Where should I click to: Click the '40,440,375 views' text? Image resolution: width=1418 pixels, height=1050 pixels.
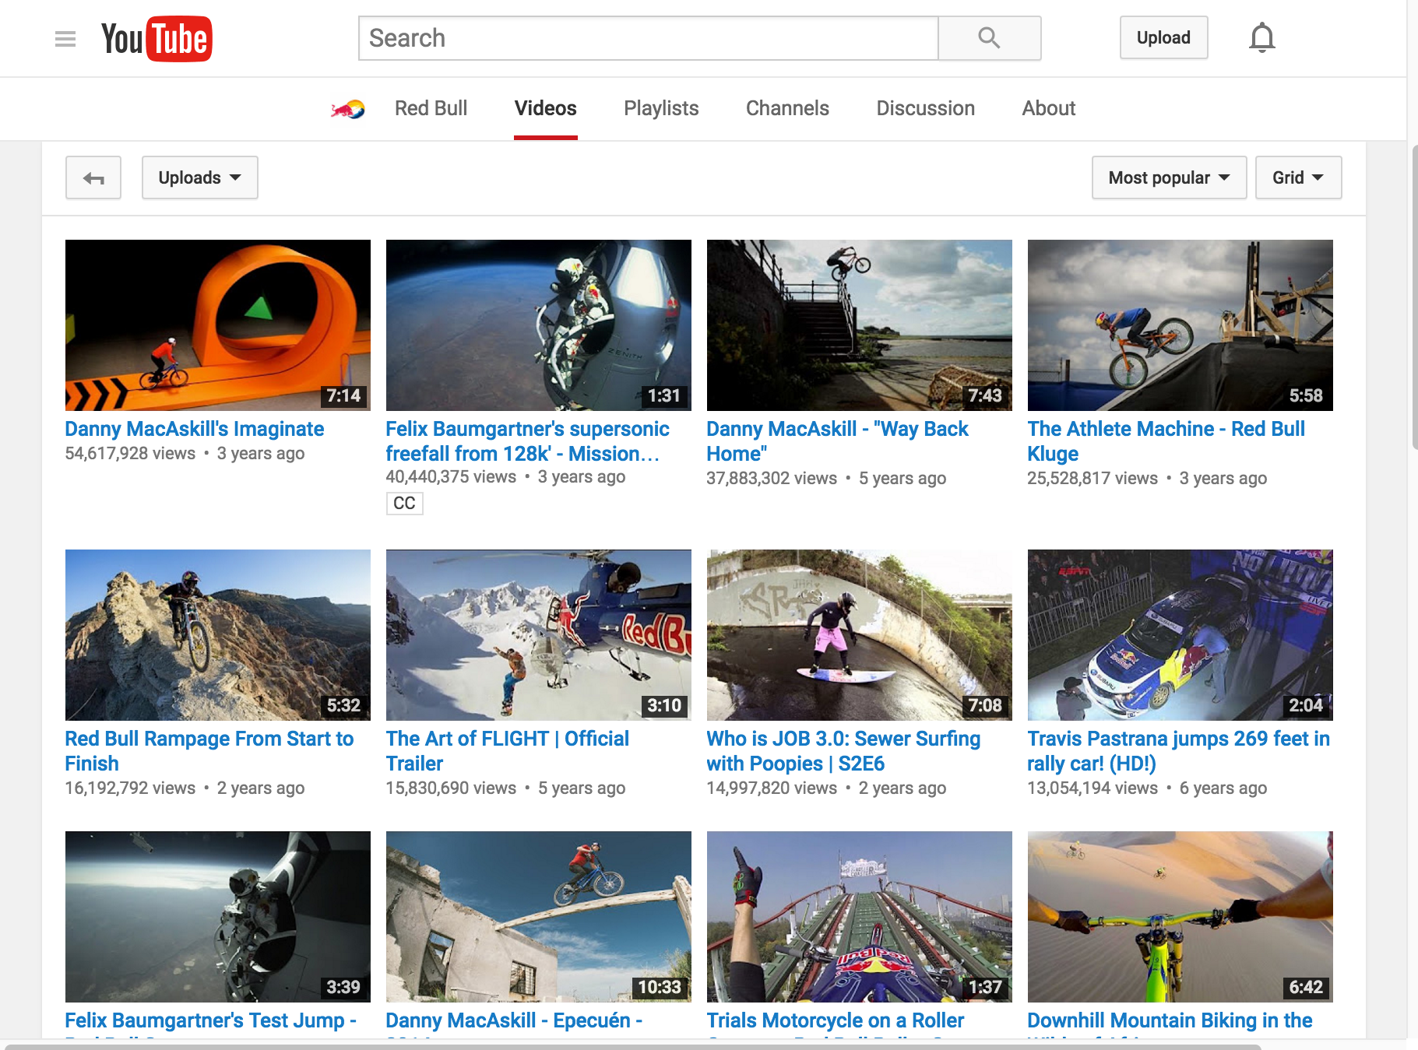pos(451,476)
